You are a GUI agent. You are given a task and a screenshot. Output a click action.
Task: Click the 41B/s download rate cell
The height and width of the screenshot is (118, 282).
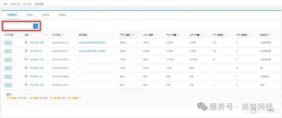click(x=123, y=68)
